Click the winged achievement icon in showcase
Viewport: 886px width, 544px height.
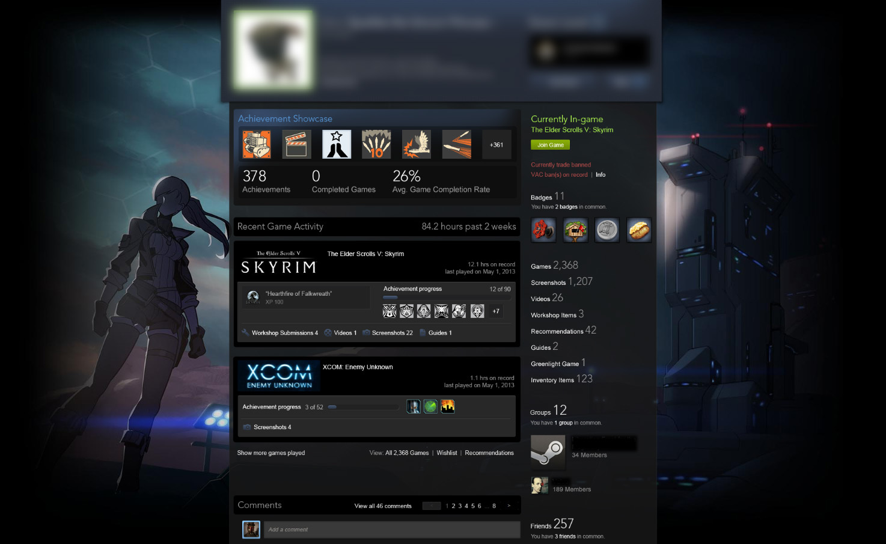coord(417,144)
